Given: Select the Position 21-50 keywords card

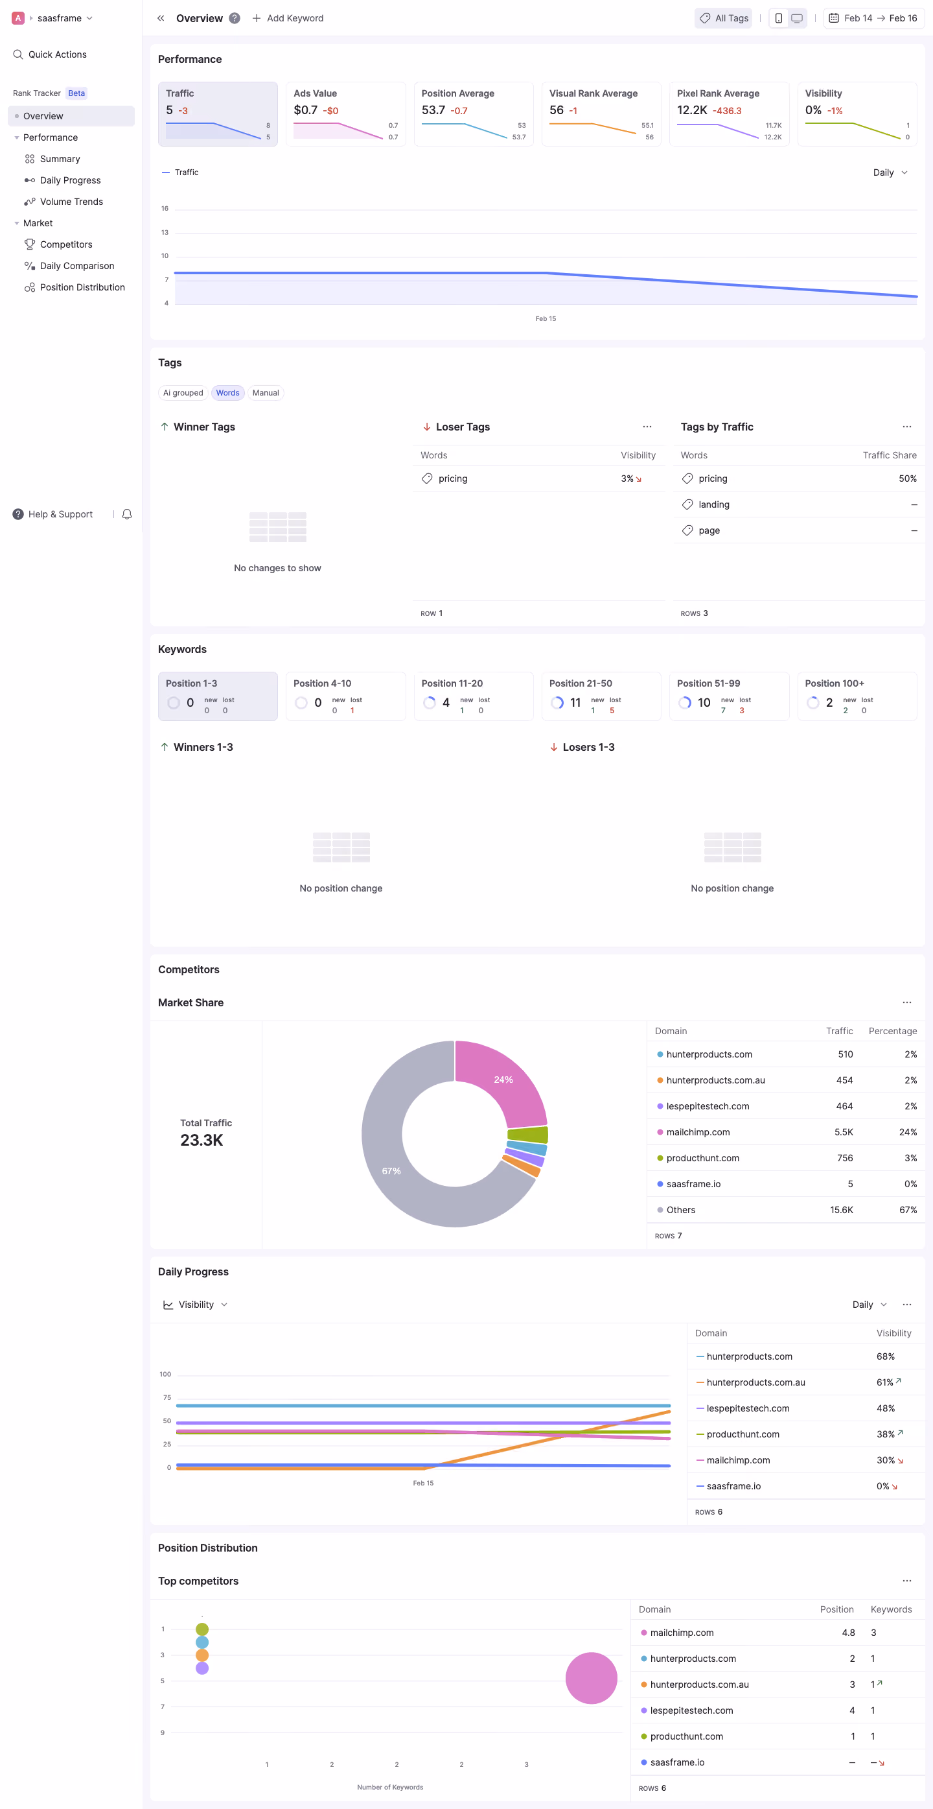Looking at the screenshot, I should 601,696.
